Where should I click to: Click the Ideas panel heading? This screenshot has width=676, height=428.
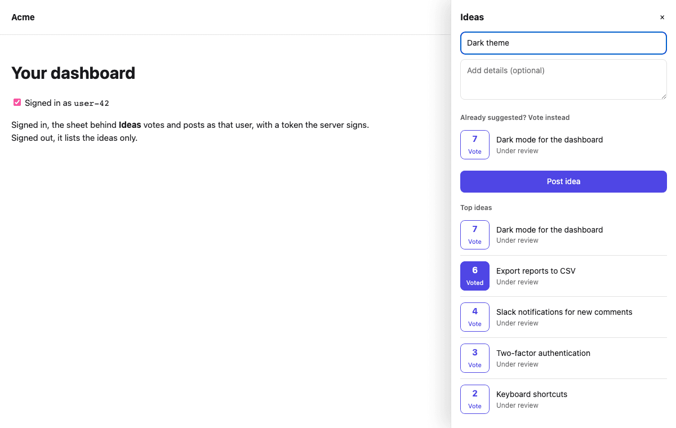472,17
